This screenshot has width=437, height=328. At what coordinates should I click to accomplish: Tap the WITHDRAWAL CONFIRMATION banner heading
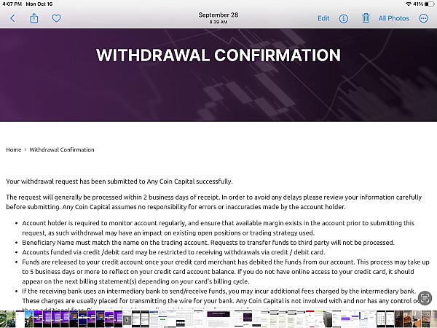(x=219, y=55)
